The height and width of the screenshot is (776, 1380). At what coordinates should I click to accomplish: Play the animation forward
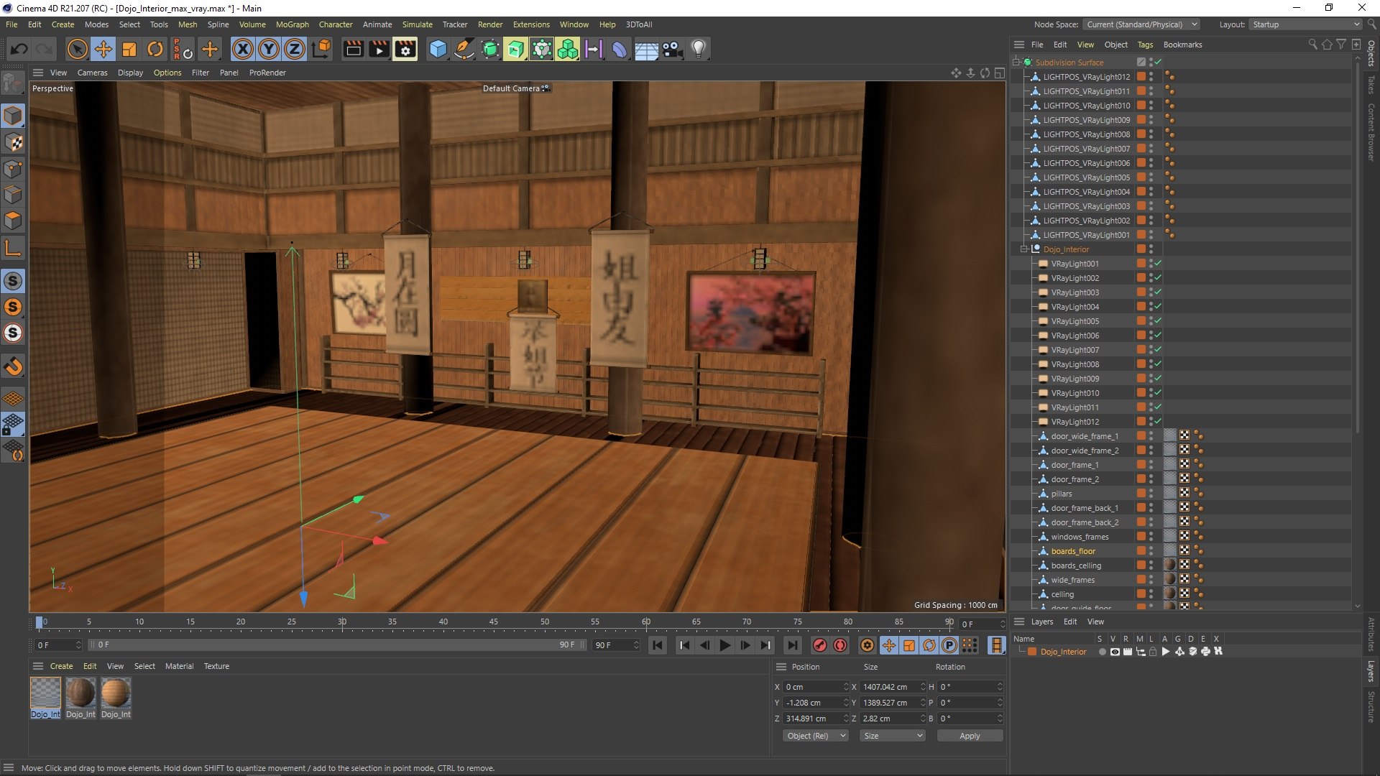pos(724,645)
